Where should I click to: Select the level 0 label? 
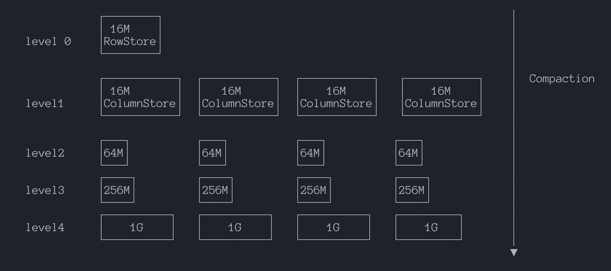click(x=48, y=41)
